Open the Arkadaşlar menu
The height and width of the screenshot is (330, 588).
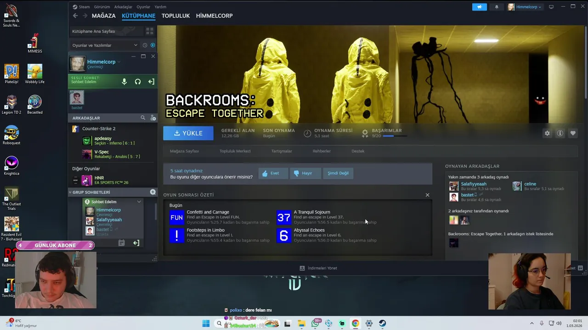click(123, 7)
